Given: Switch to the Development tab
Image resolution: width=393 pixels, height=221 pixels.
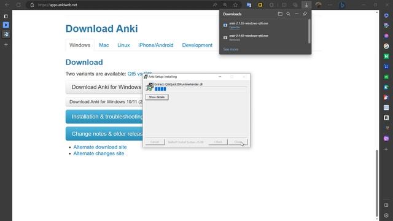Looking at the screenshot, I should [197, 45].
